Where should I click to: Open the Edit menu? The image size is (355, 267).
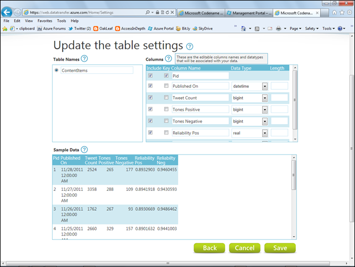pos(17,21)
